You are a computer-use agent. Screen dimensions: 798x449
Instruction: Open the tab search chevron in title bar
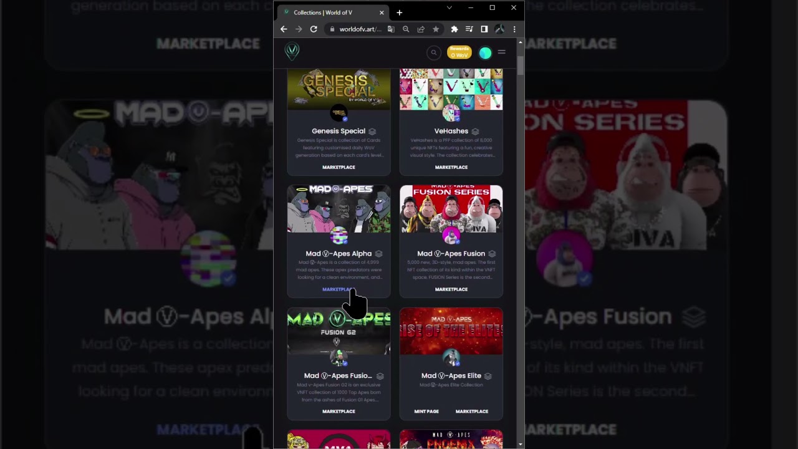click(x=449, y=7)
